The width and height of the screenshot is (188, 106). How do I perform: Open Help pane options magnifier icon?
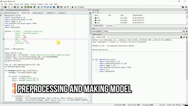(187, 31)
